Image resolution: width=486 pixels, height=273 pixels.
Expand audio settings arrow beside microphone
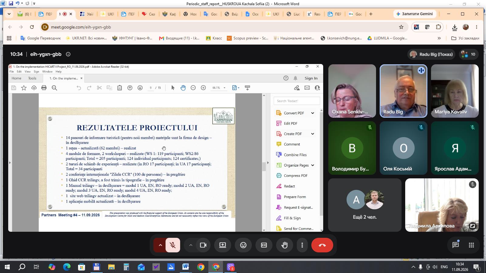point(160,245)
